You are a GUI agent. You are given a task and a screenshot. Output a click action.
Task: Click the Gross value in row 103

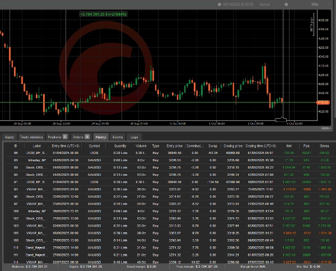pyautogui.click(x=324, y=226)
